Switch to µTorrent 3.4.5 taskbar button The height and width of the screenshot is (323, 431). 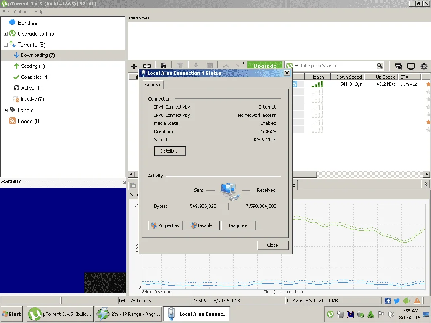[x=60, y=314]
